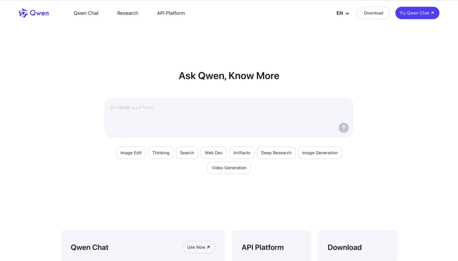Image resolution: width=458 pixels, height=261 pixels.
Task: Click the Try Qwen Chat button
Action: click(x=417, y=13)
